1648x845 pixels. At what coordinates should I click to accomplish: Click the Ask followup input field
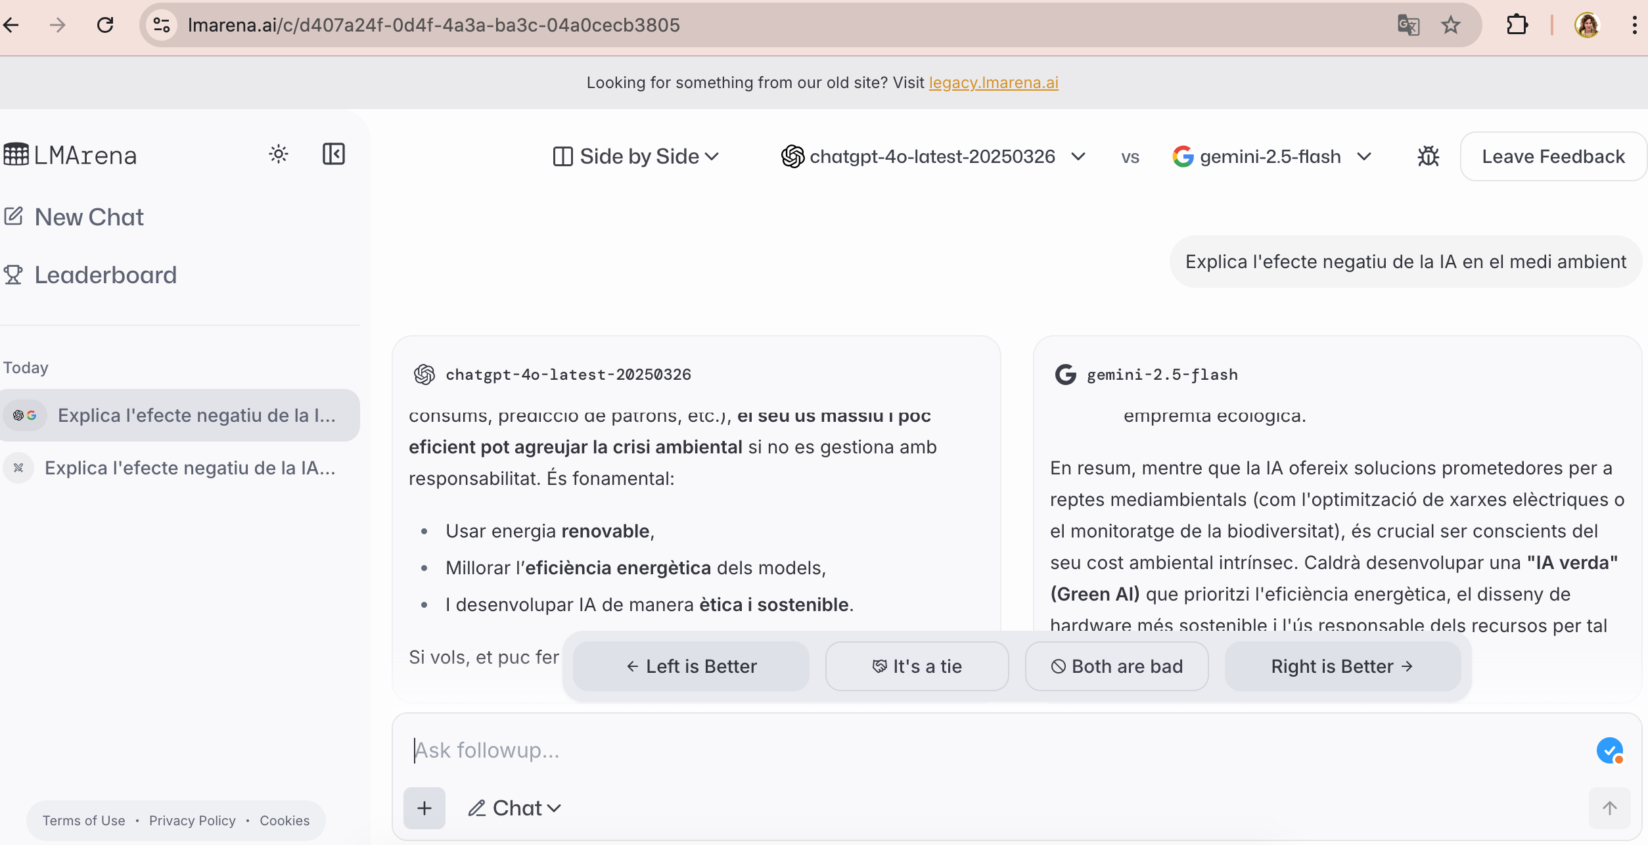[920, 750]
